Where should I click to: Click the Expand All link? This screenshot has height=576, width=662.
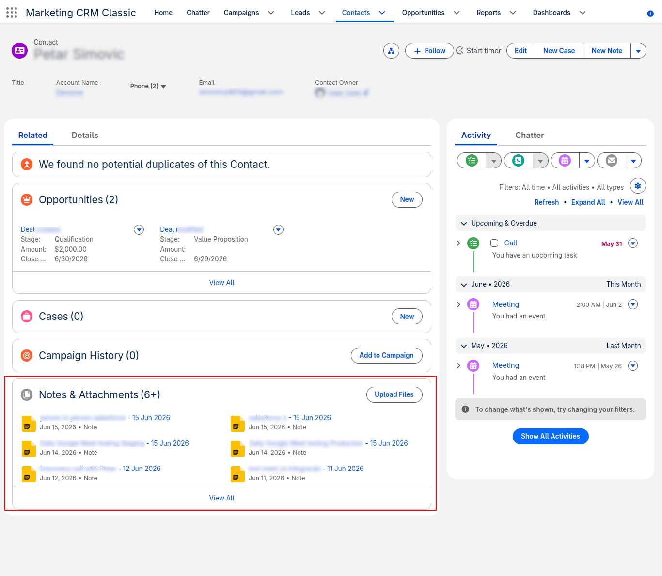[x=588, y=202]
